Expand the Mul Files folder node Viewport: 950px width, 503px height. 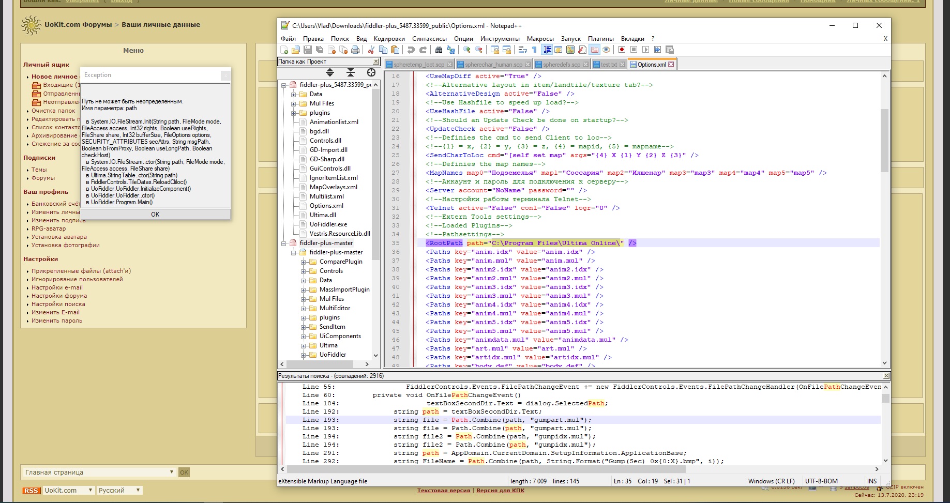coord(294,103)
